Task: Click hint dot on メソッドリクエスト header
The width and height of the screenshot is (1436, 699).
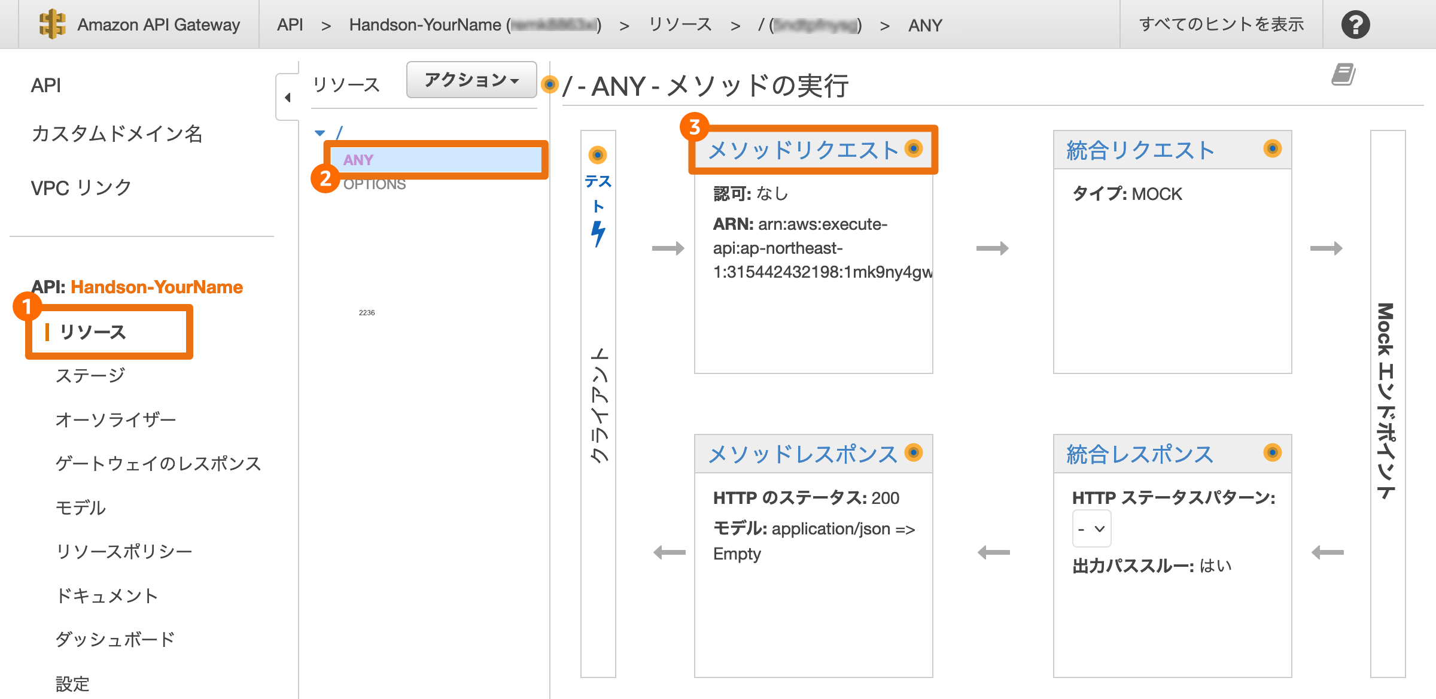Action: pyautogui.click(x=913, y=148)
